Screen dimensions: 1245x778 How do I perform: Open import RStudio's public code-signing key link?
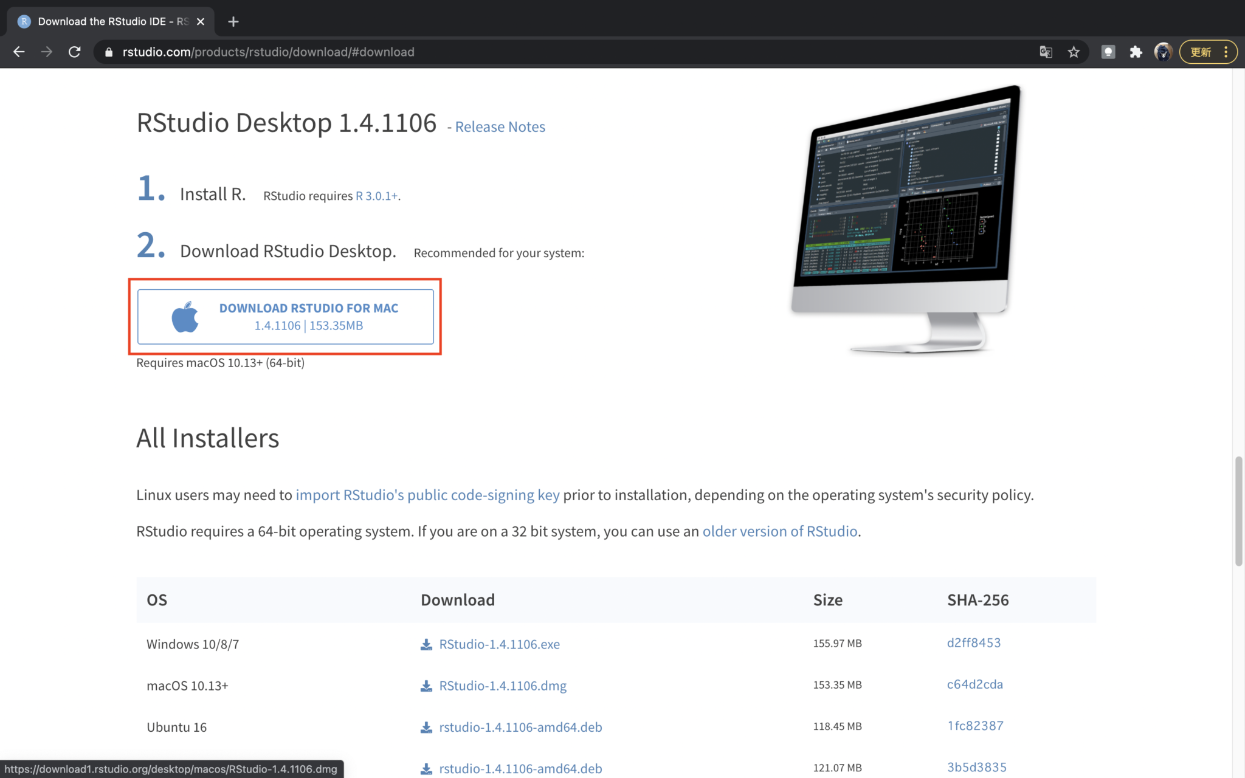tap(427, 495)
